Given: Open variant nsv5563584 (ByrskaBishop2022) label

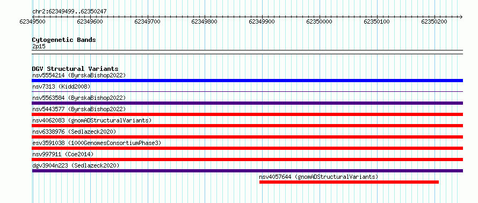Looking at the screenshot, I should tap(79, 98).
